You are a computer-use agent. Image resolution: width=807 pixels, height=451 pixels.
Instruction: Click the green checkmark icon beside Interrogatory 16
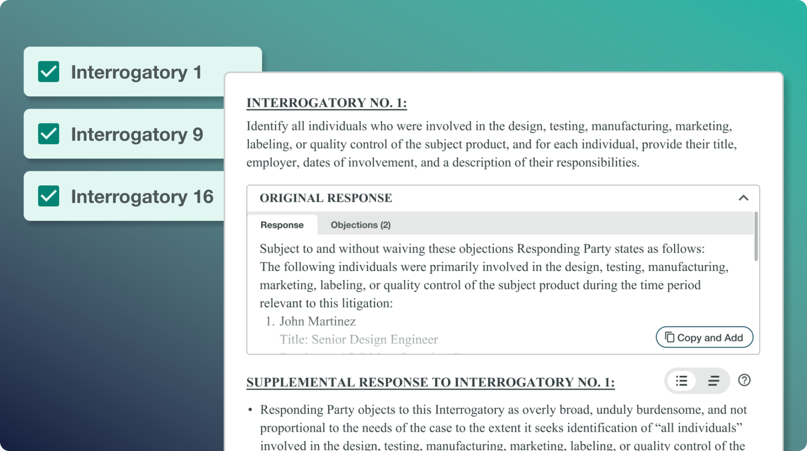click(x=48, y=196)
